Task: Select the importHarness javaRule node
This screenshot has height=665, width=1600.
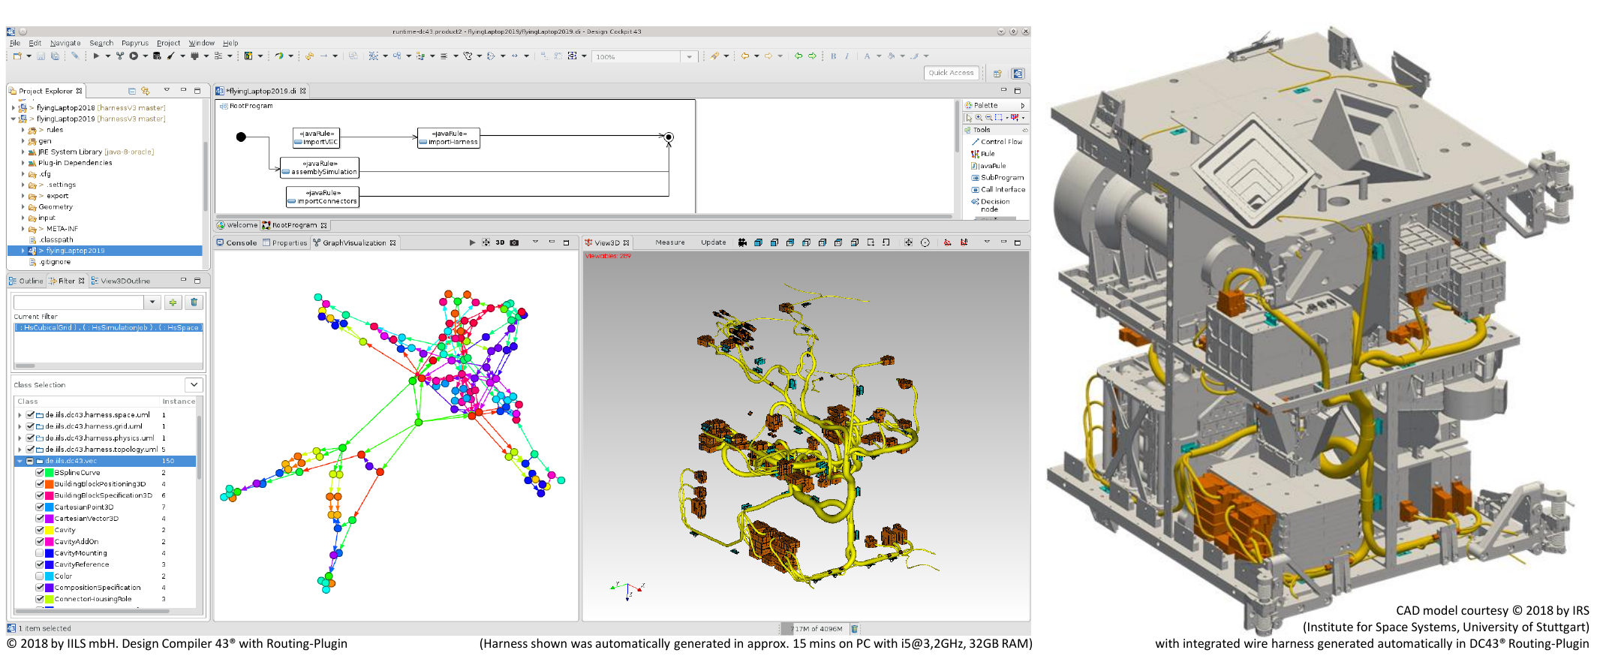Action: pyautogui.click(x=448, y=138)
